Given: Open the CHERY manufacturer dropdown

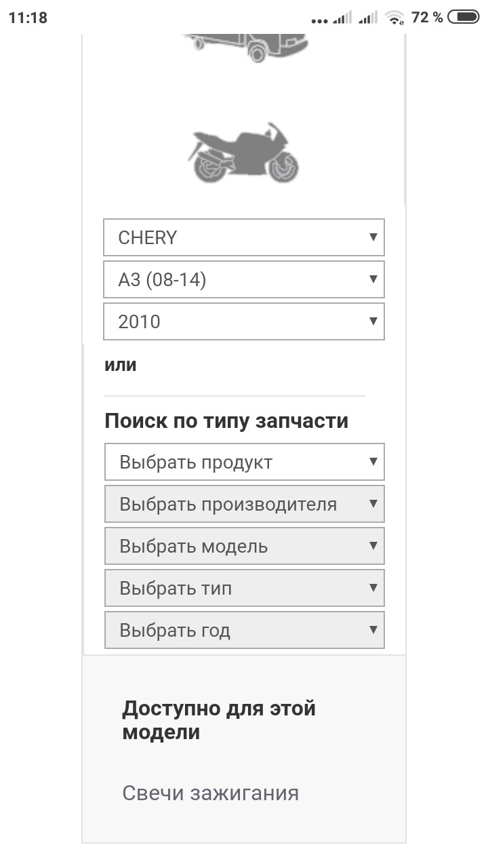Looking at the screenshot, I should click(243, 237).
